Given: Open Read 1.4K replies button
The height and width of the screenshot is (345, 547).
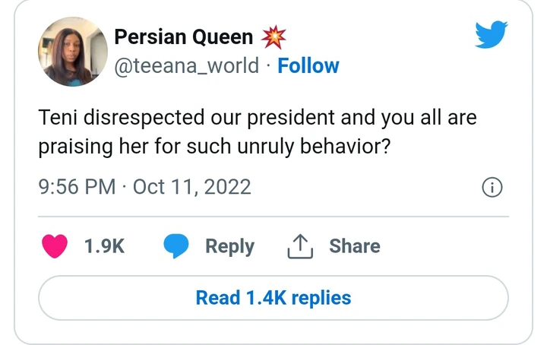Looking at the screenshot, I should click(273, 297).
